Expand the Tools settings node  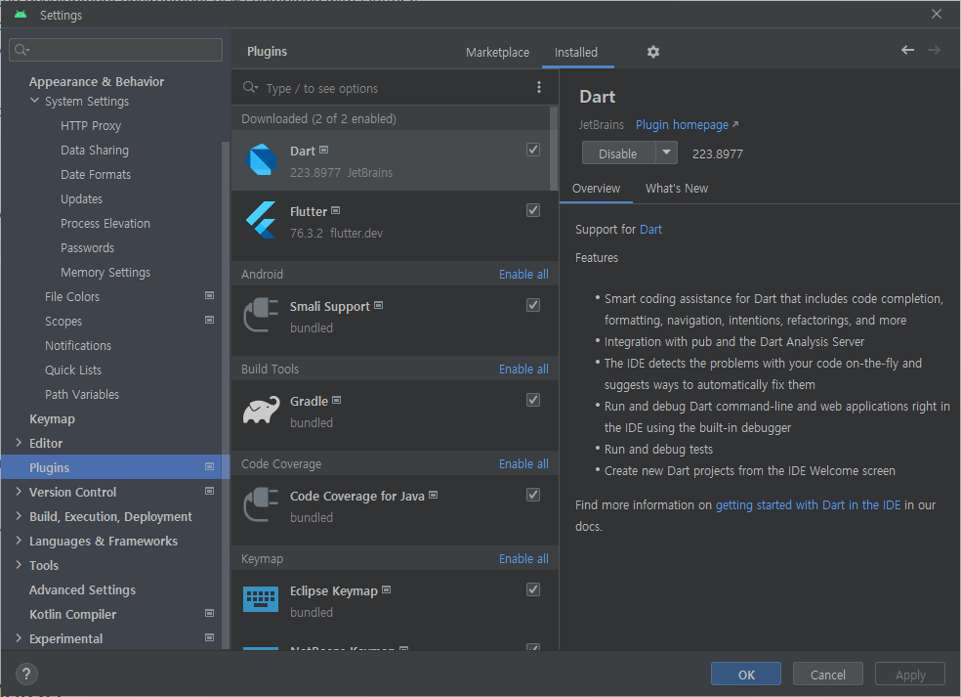tap(19, 564)
